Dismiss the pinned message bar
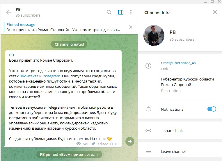 [x=131, y=27]
